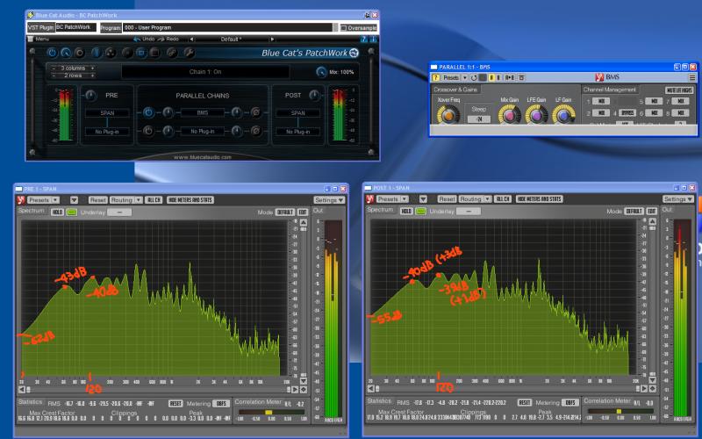
Task: Toggle Oversample checkbox in PatchWork host
Action: coord(359,28)
